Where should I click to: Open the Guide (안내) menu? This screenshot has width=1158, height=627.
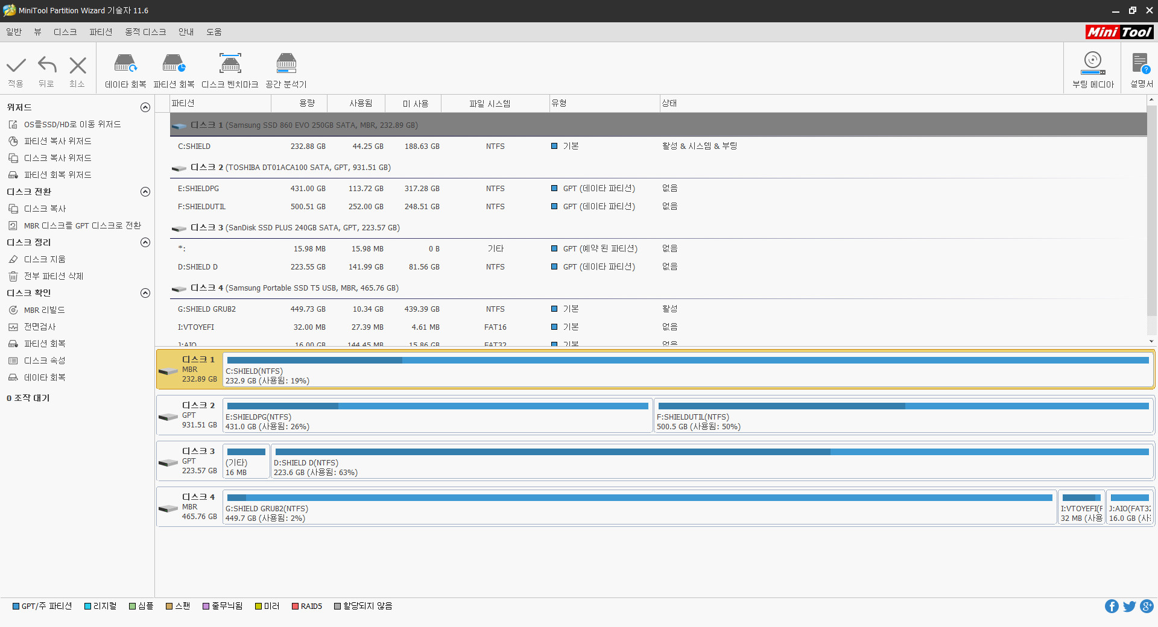coord(186,32)
